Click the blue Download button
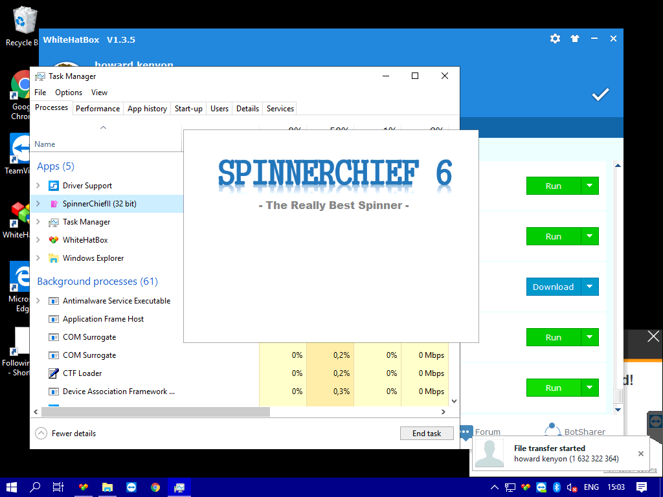 (553, 287)
